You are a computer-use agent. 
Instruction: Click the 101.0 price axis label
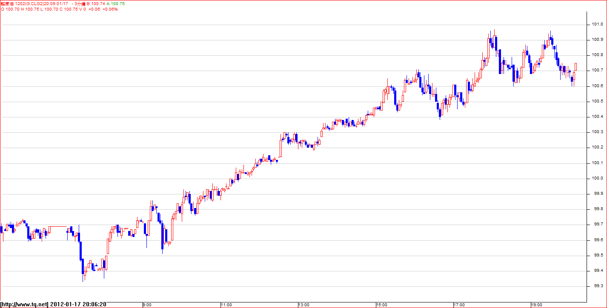click(597, 24)
